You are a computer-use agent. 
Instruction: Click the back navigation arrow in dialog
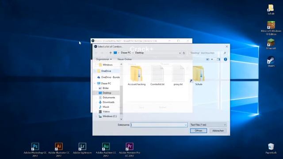click(96, 53)
